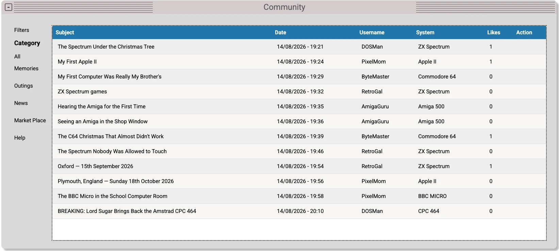Open the Plymouth, England 18th October post
The height and width of the screenshot is (251, 559).
(x=116, y=181)
